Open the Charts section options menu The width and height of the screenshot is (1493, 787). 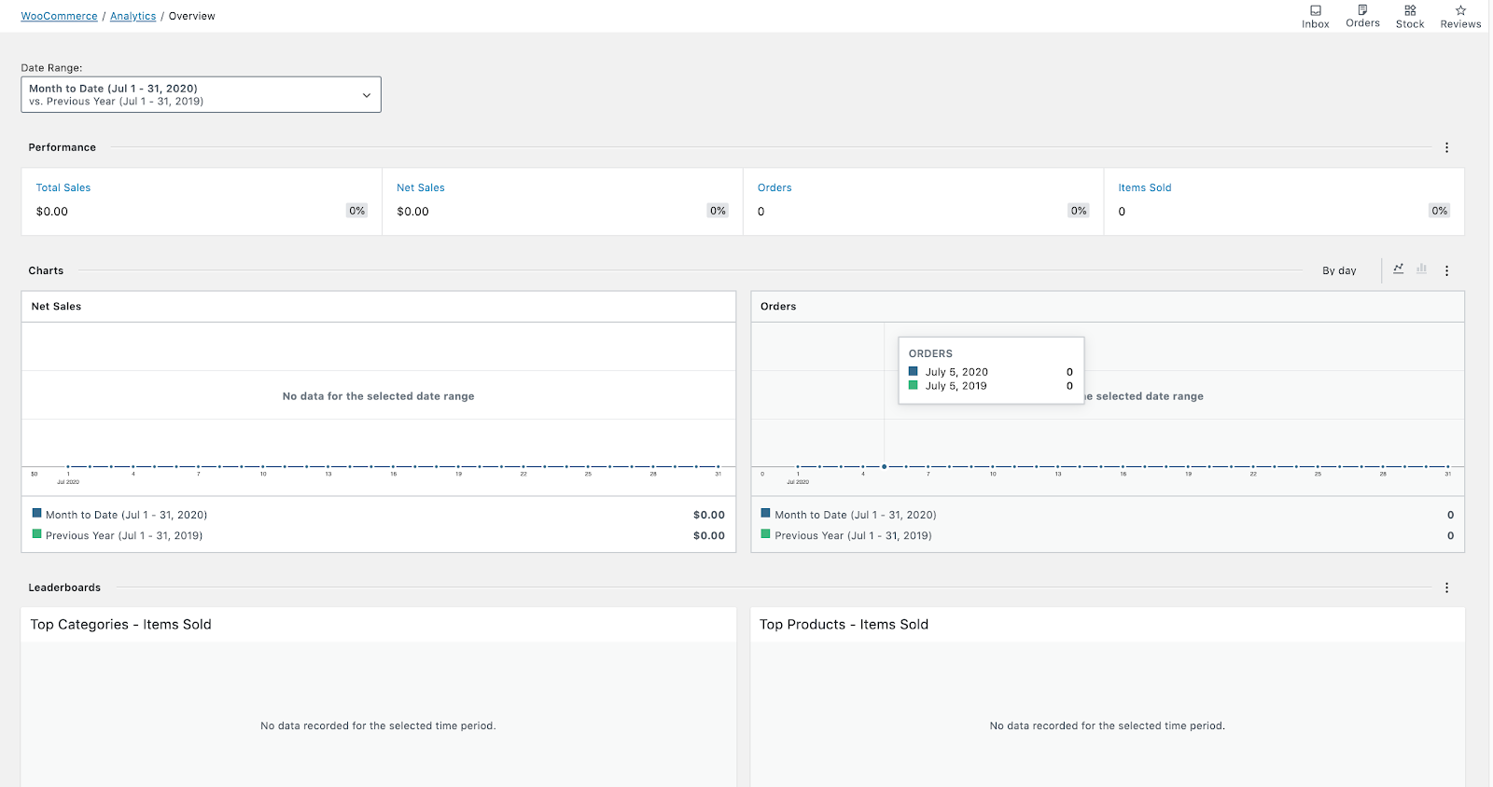tap(1447, 270)
